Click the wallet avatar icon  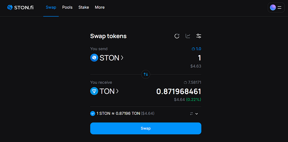(x=273, y=7)
